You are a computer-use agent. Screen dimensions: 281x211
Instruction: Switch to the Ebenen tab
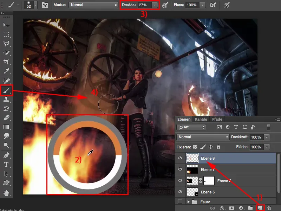184,119
